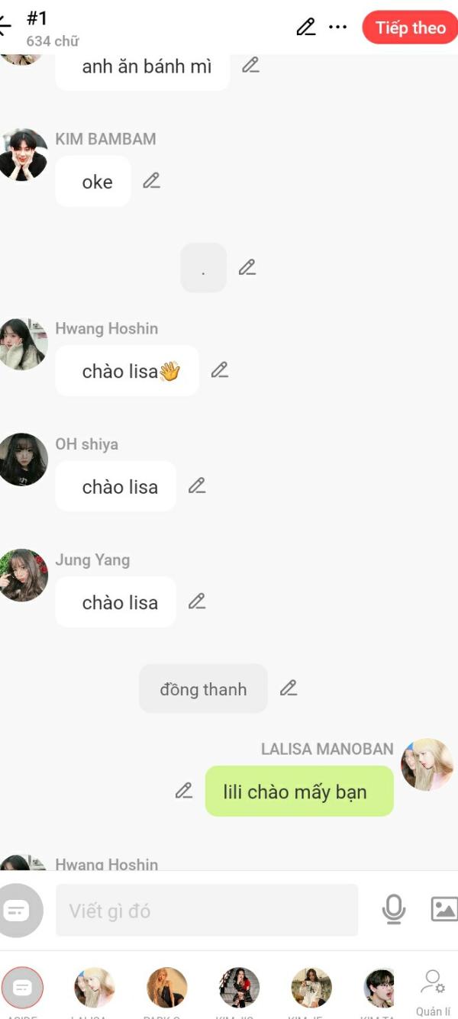Image resolution: width=458 pixels, height=1019 pixels.
Task: Edit Jung Yang's "chào lisa" message
Action: coord(197,601)
